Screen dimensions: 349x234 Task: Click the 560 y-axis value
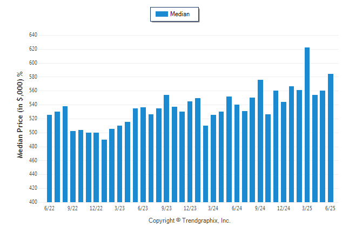(x=33, y=91)
